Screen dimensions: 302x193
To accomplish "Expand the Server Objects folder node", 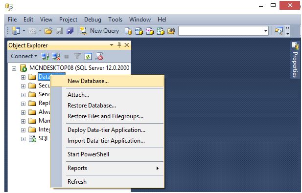I will pos(23,95).
